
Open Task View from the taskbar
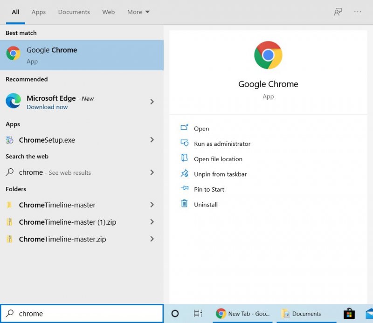[198, 314]
